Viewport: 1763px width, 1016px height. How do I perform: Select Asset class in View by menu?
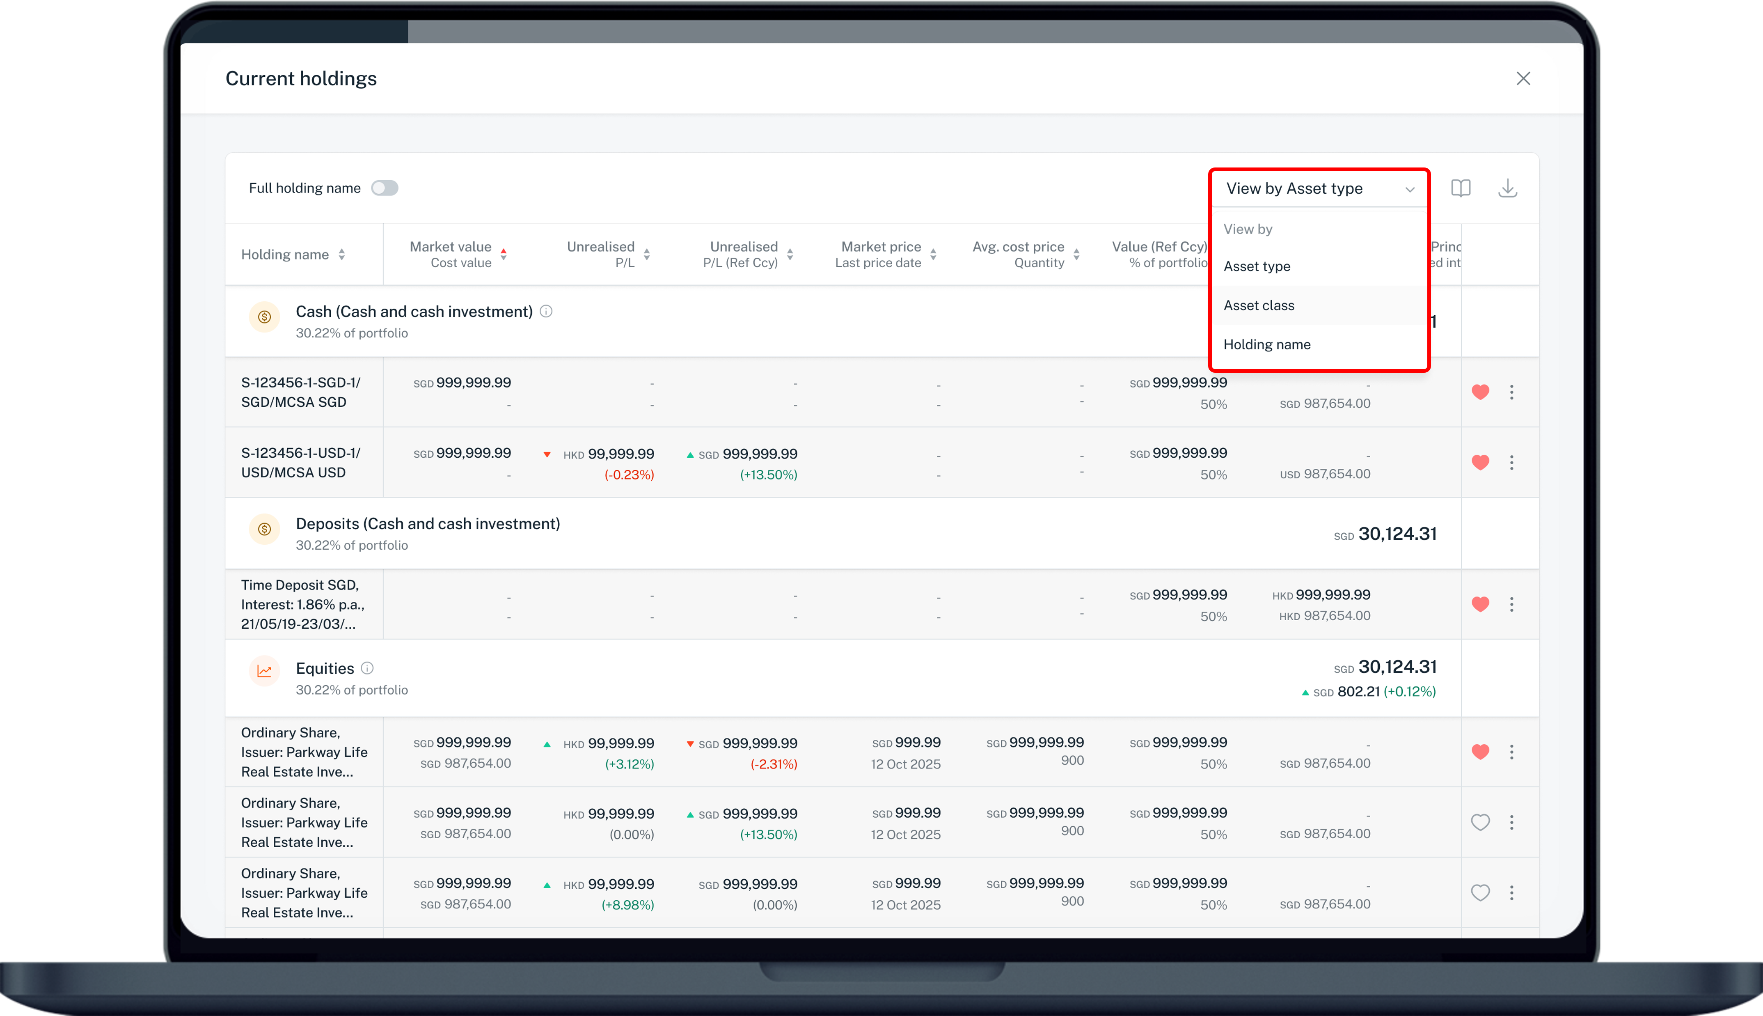coord(1259,306)
